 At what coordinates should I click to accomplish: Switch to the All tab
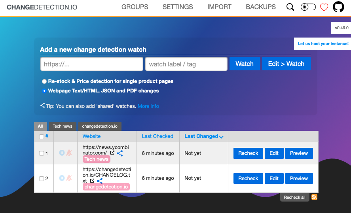(x=40, y=126)
